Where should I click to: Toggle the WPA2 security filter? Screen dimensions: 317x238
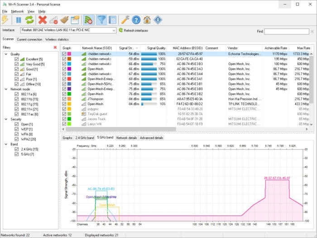click(x=17, y=139)
